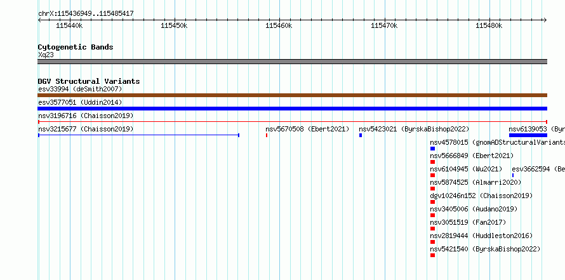Open nsv5421540 (ByrskaBishop2022) label
565x280 pixels.
click(x=485, y=249)
